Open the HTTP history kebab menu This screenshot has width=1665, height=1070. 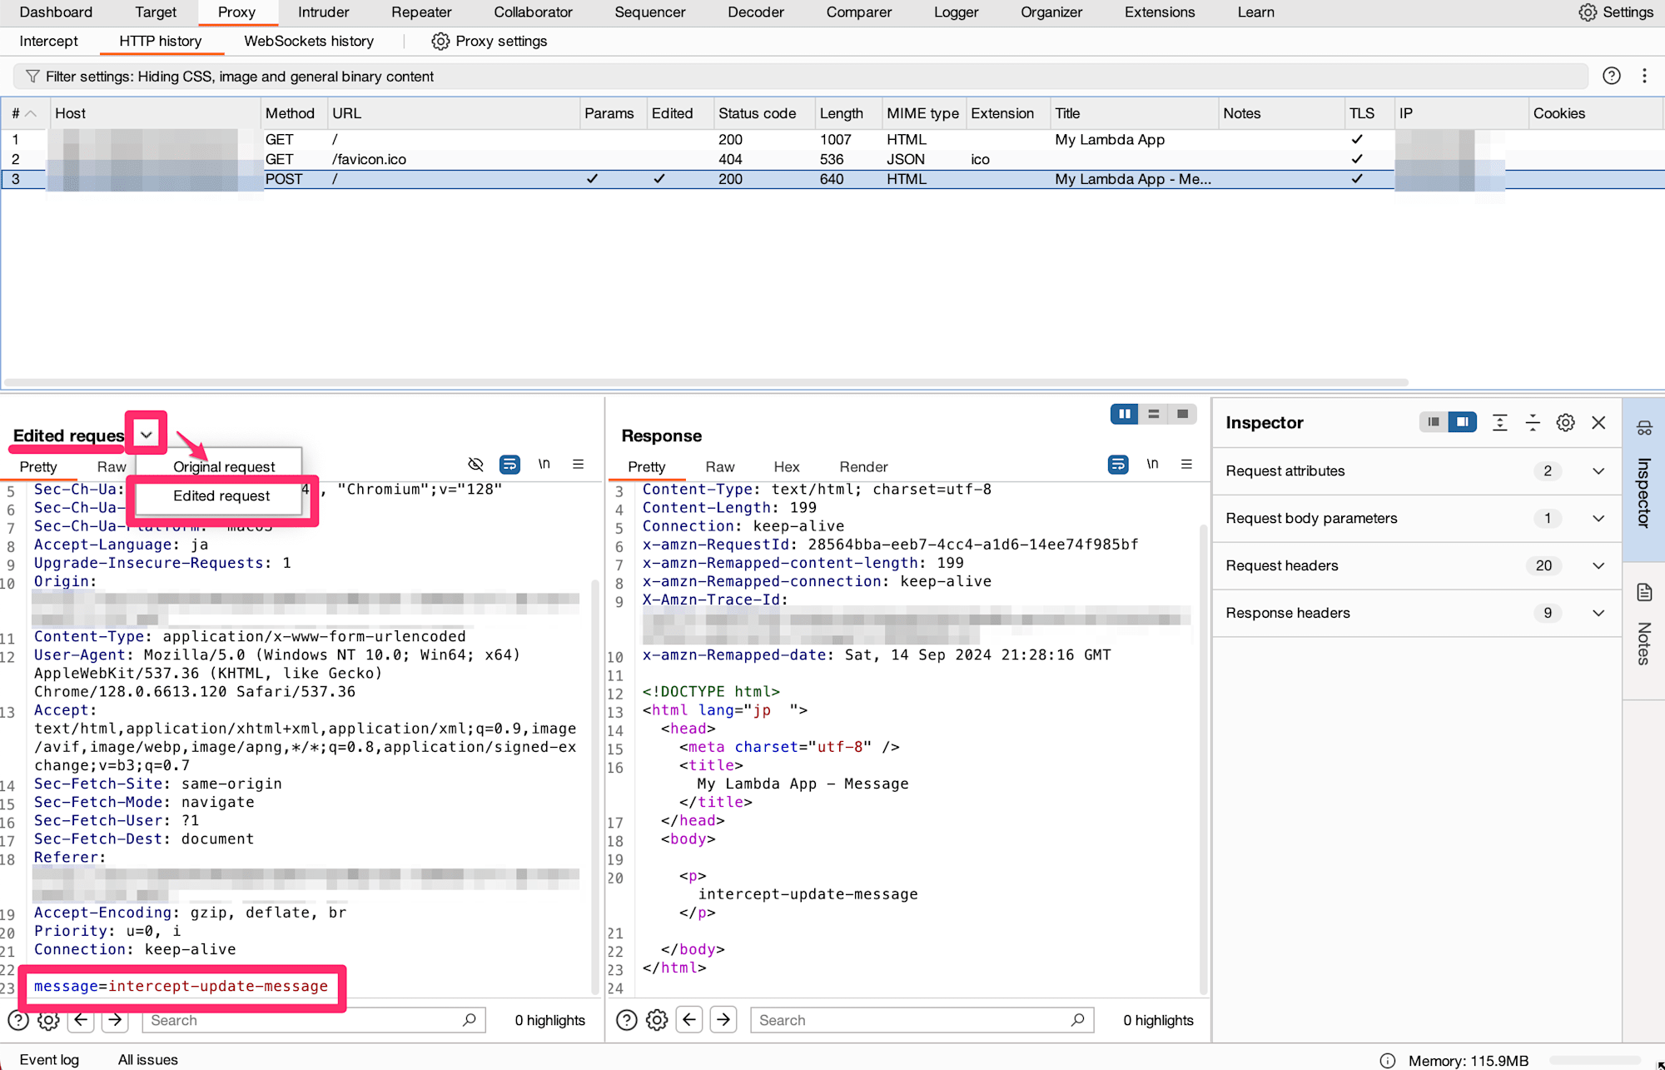pos(1644,76)
